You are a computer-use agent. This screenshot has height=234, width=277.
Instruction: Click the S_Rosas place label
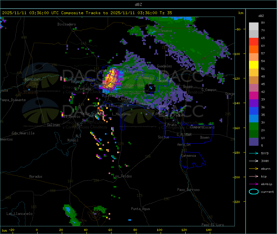[124, 99]
